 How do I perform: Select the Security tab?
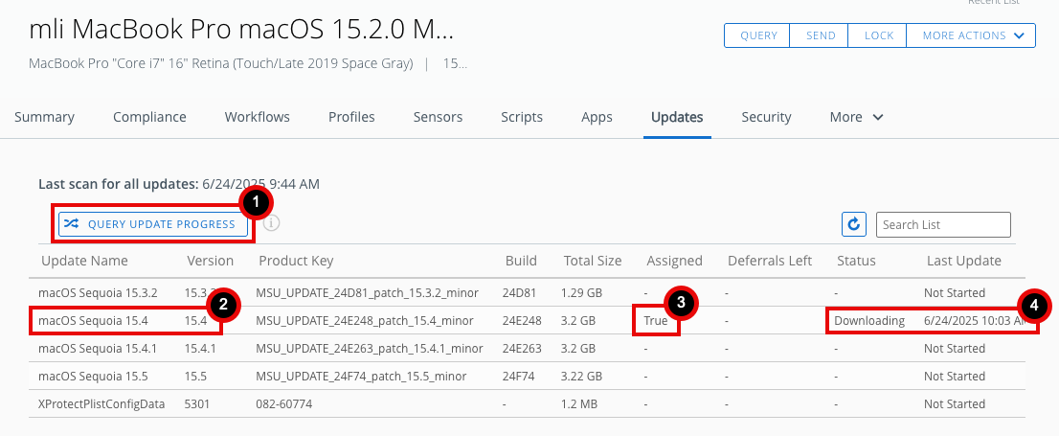coord(766,117)
